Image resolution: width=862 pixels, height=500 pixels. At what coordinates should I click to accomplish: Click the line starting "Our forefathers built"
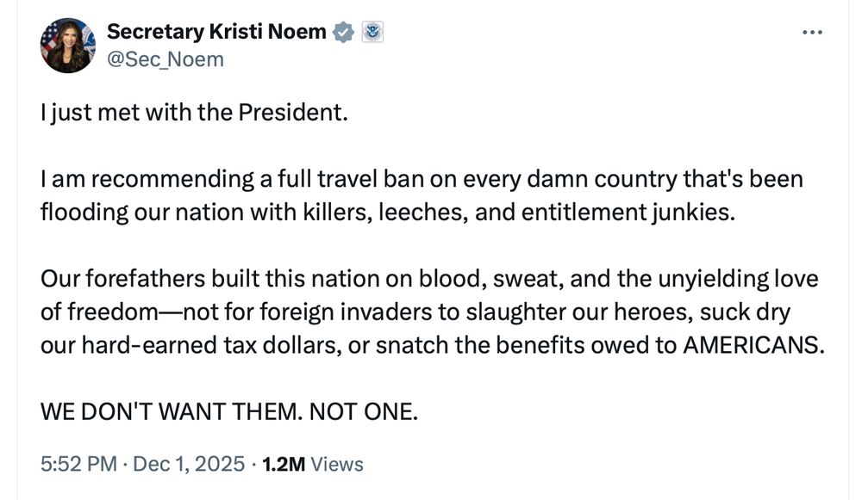click(428, 279)
